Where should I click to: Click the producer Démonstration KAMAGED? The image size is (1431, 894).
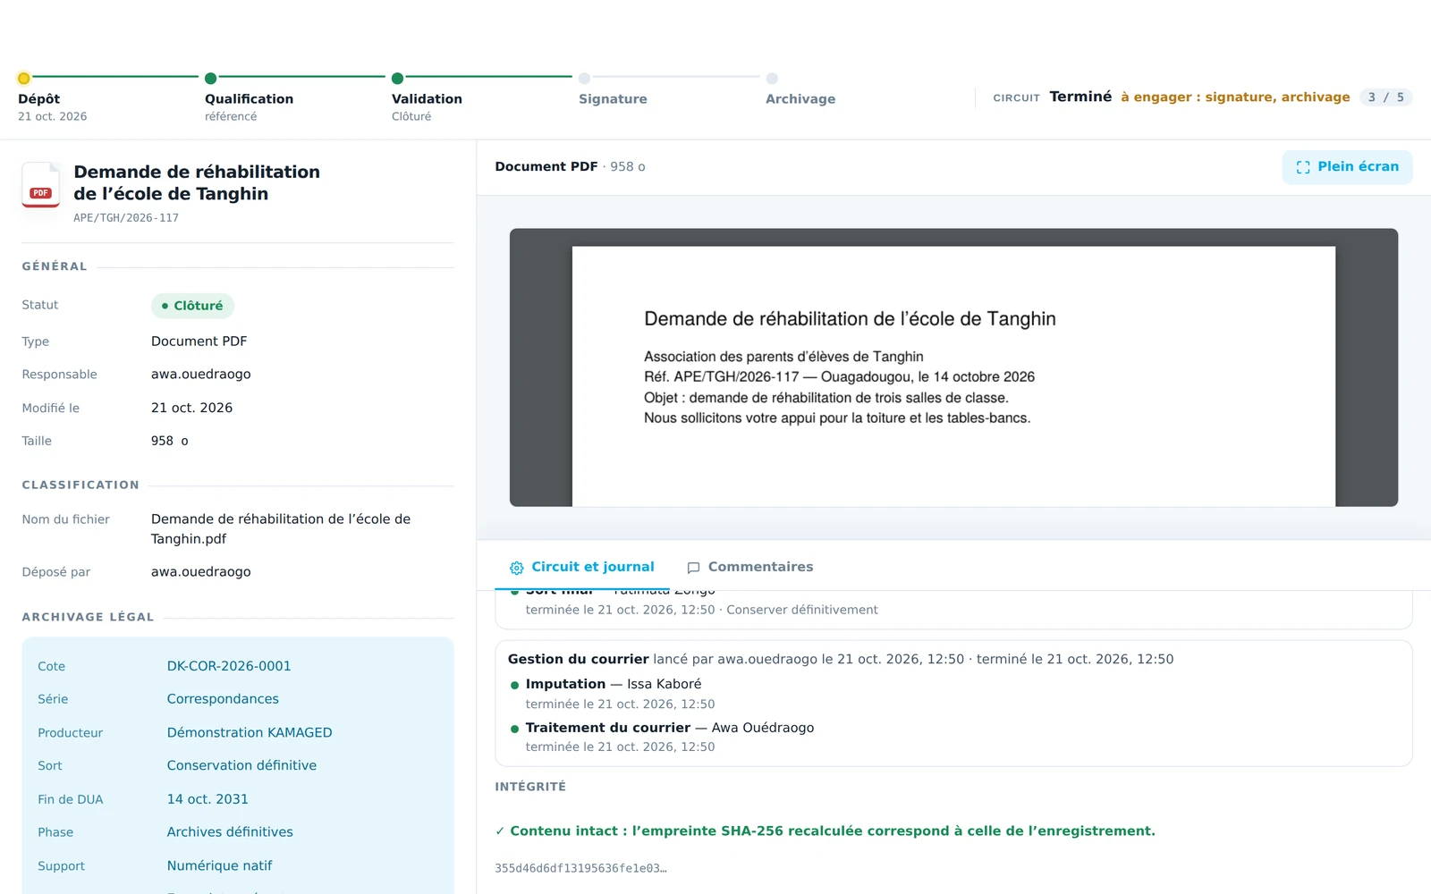pyautogui.click(x=250, y=733)
